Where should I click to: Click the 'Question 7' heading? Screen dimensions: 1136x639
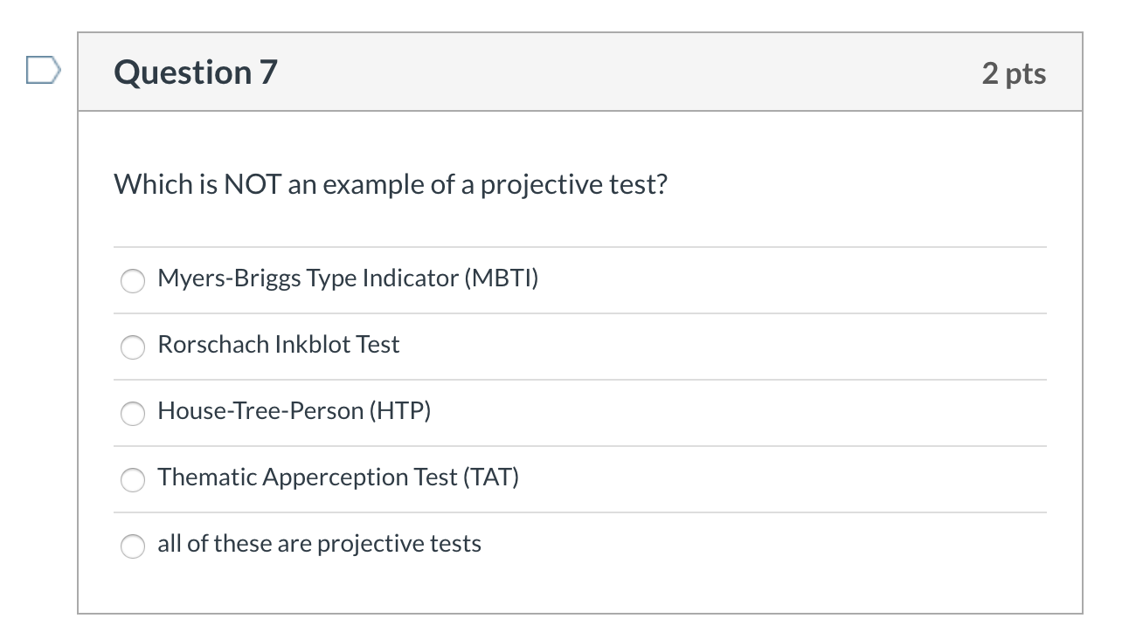click(x=196, y=72)
